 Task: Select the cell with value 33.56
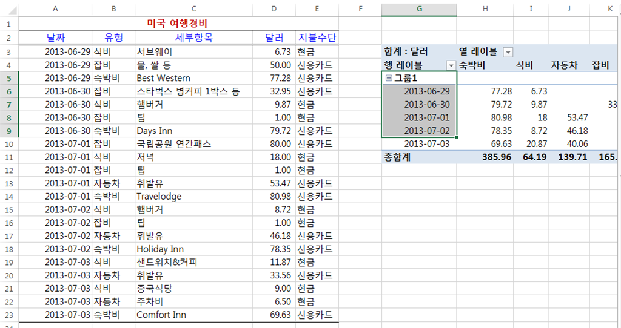274,275
